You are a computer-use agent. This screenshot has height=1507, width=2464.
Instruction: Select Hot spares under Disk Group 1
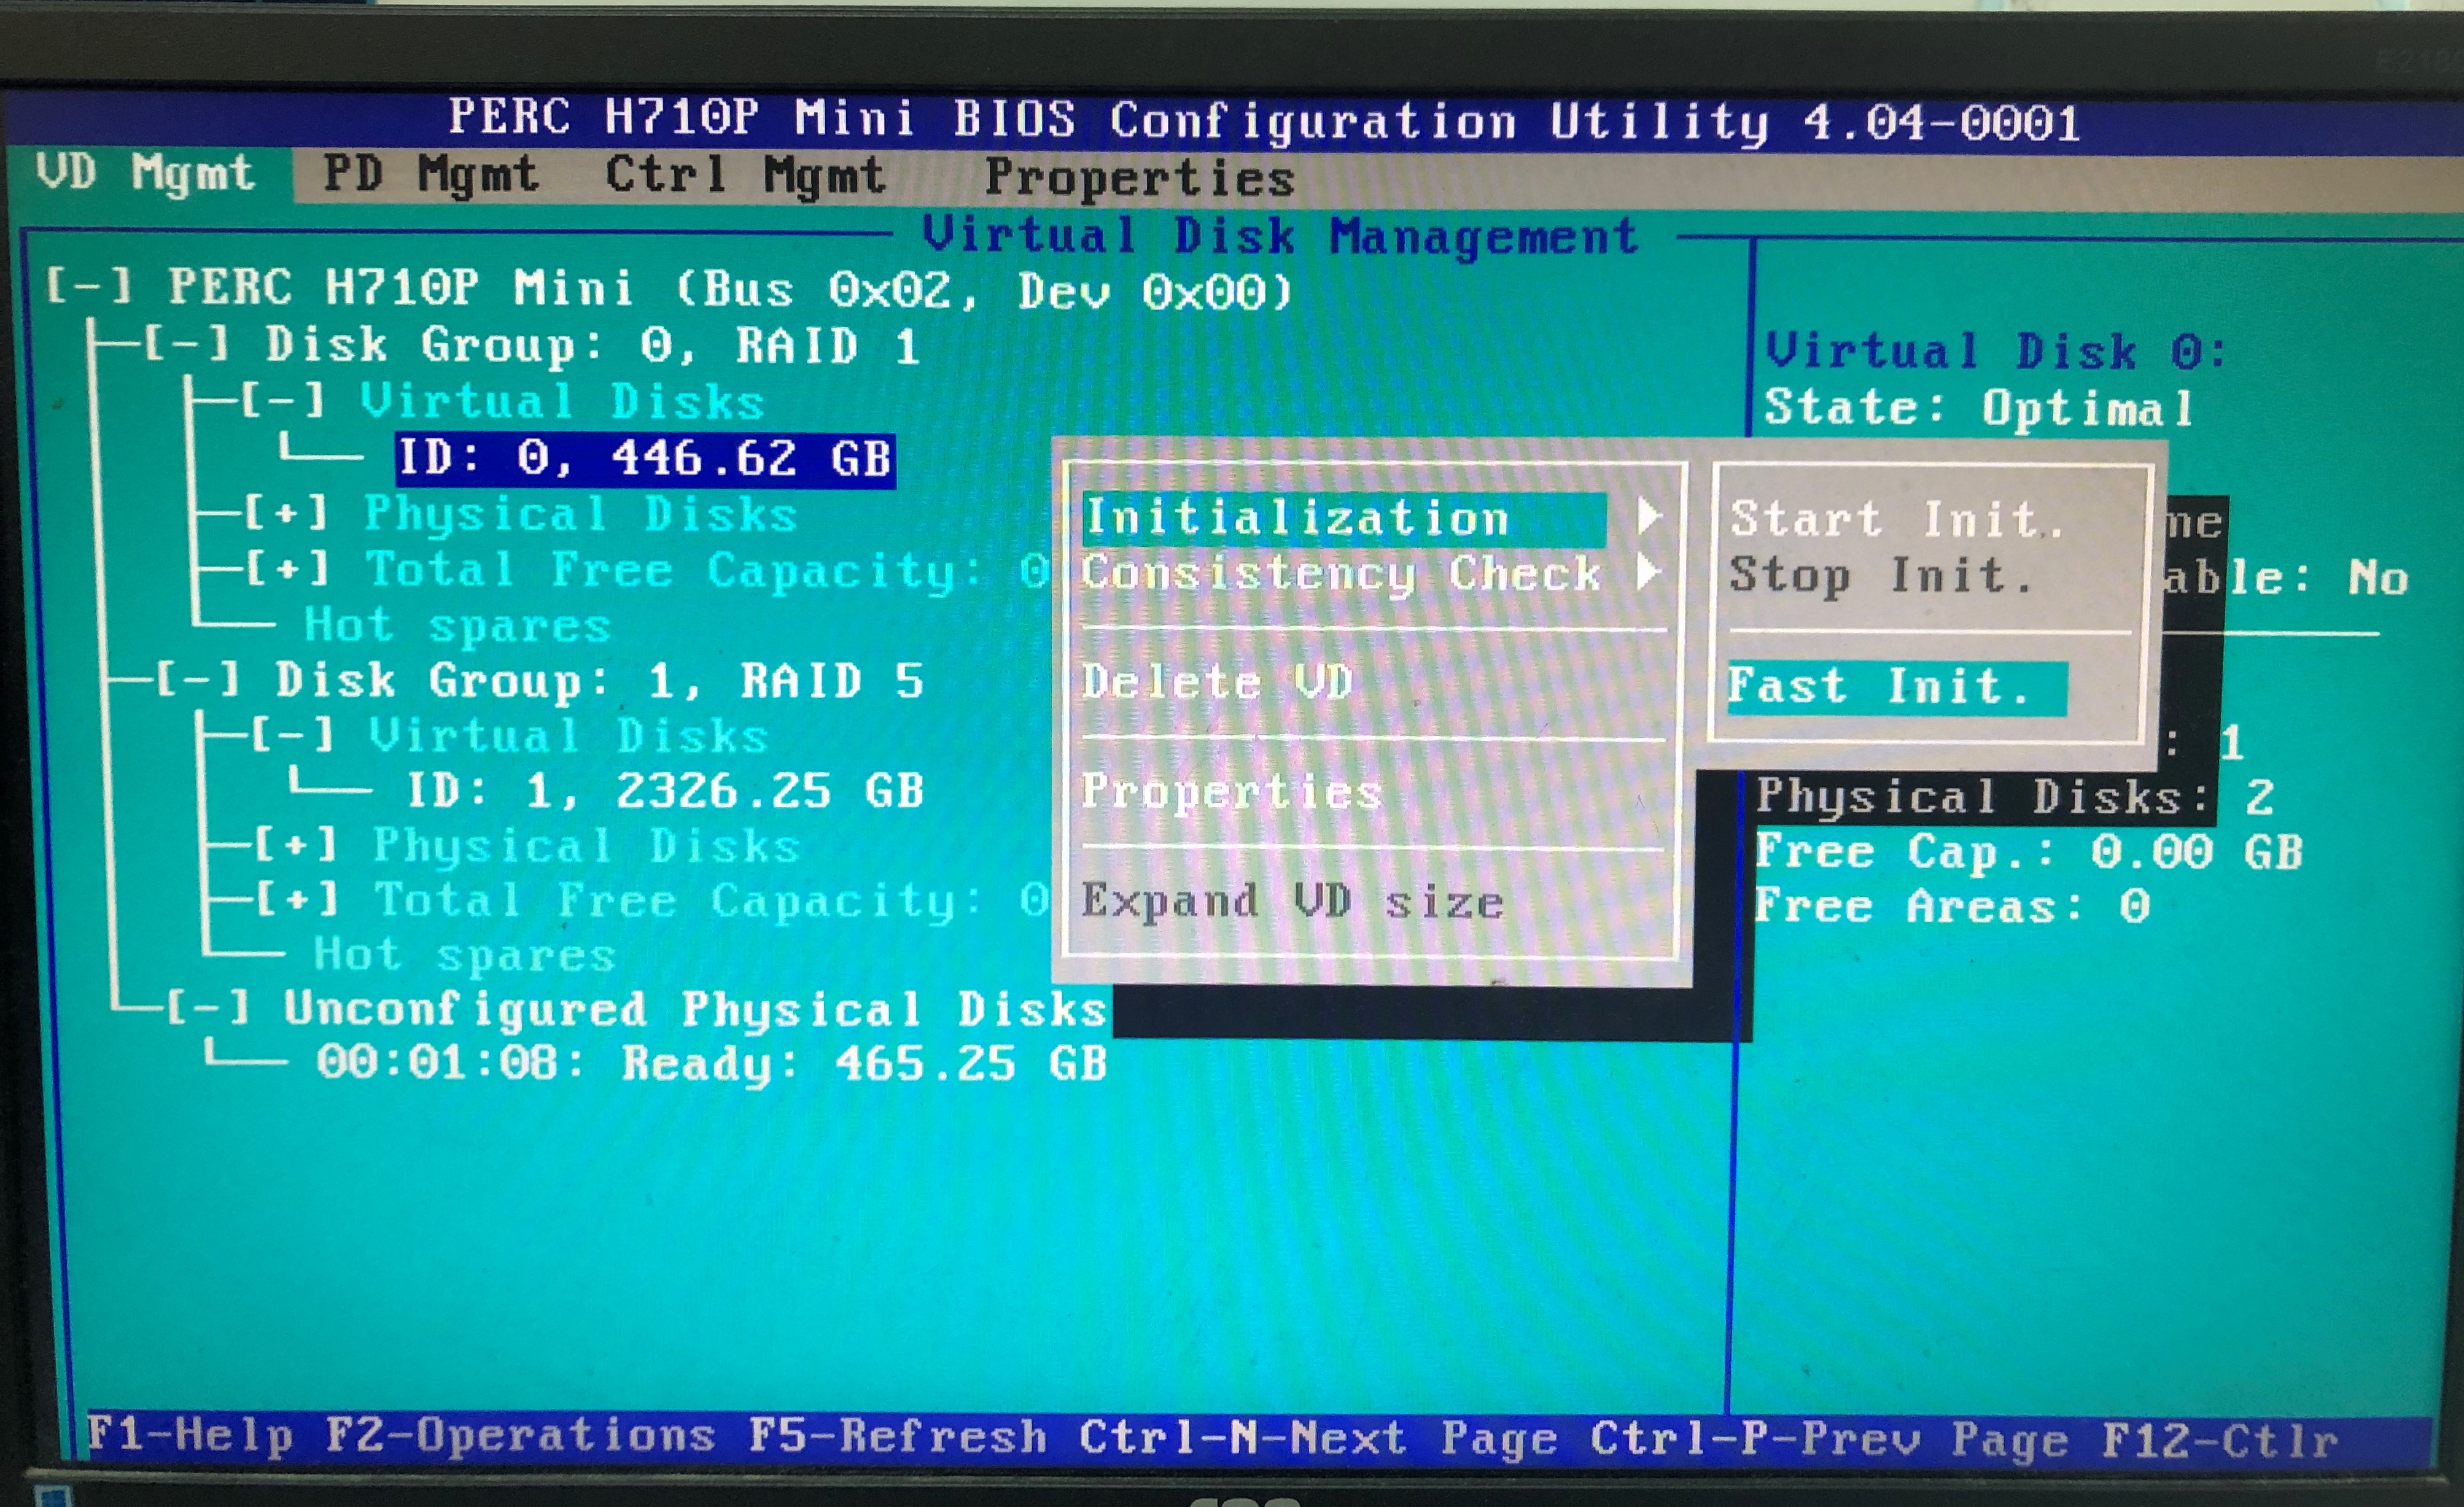[464, 955]
